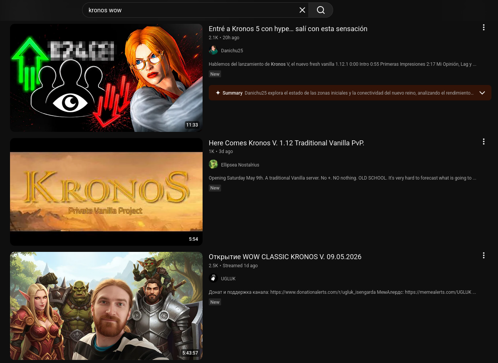498x363 pixels.
Task: Open the three-dot menu for the Danichu25 video
Action: coord(484,27)
